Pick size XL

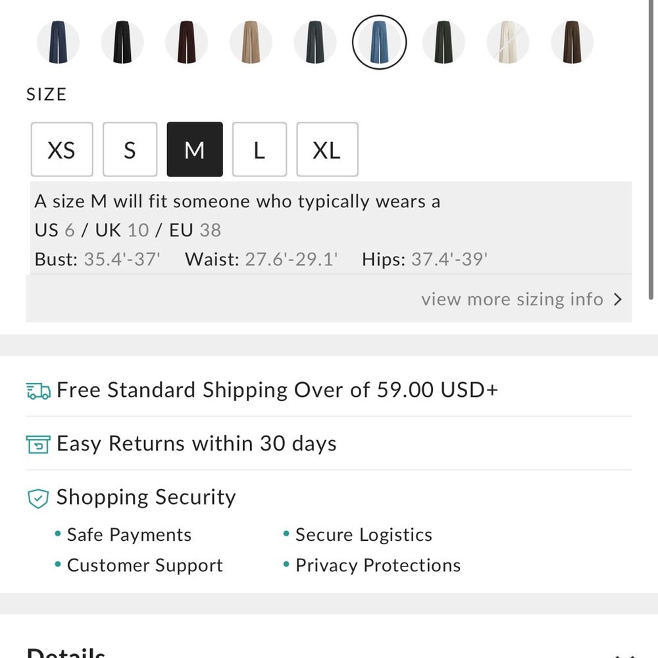pyautogui.click(x=327, y=150)
